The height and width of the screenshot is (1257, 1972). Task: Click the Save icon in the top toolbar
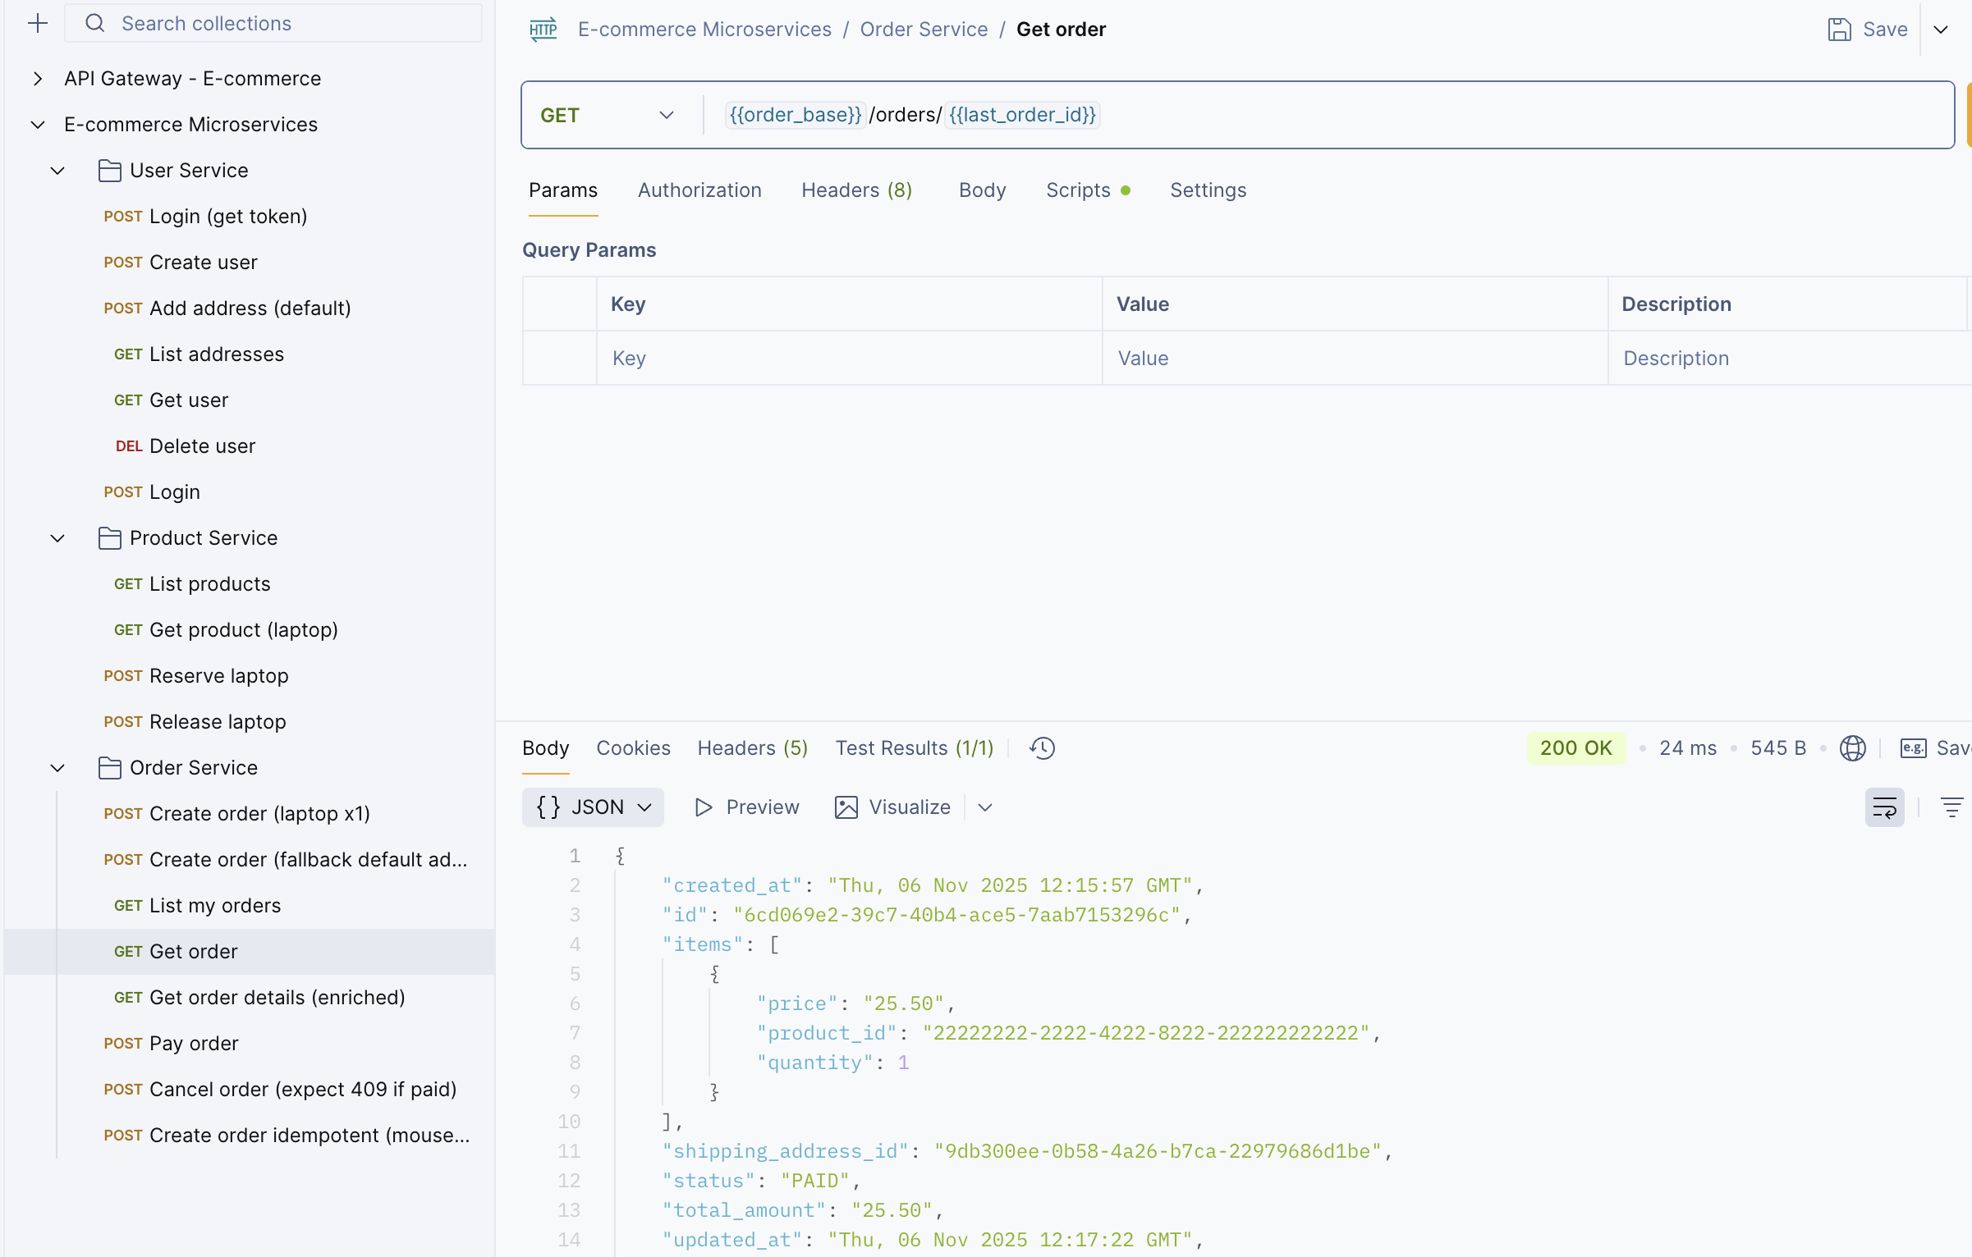tap(1839, 29)
